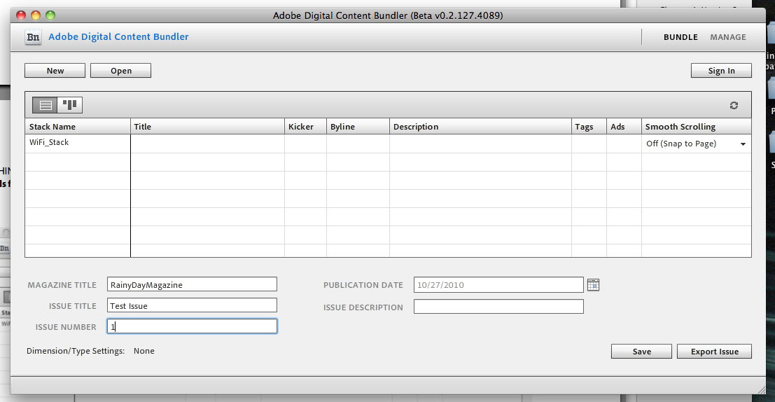Click the Bn application logo
Viewport: 775px width, 402px height.
[33, 37]
